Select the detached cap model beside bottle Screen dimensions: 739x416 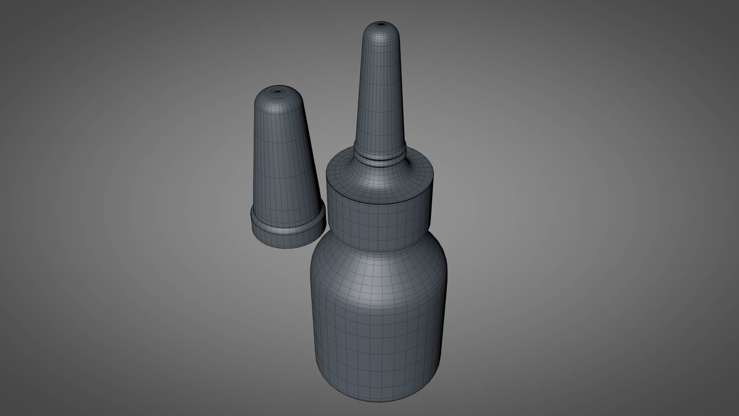point(288,167)
